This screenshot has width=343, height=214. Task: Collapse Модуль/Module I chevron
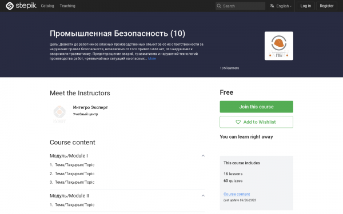[203, 156]
